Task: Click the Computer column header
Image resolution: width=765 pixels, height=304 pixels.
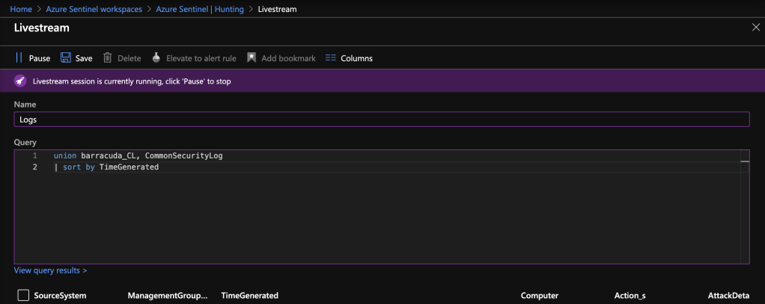Action: 540,296
